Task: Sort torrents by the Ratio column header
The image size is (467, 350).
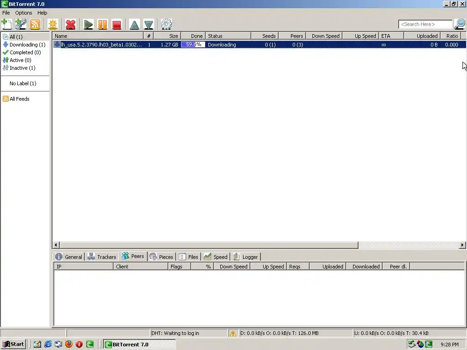Action: point(451,36)
